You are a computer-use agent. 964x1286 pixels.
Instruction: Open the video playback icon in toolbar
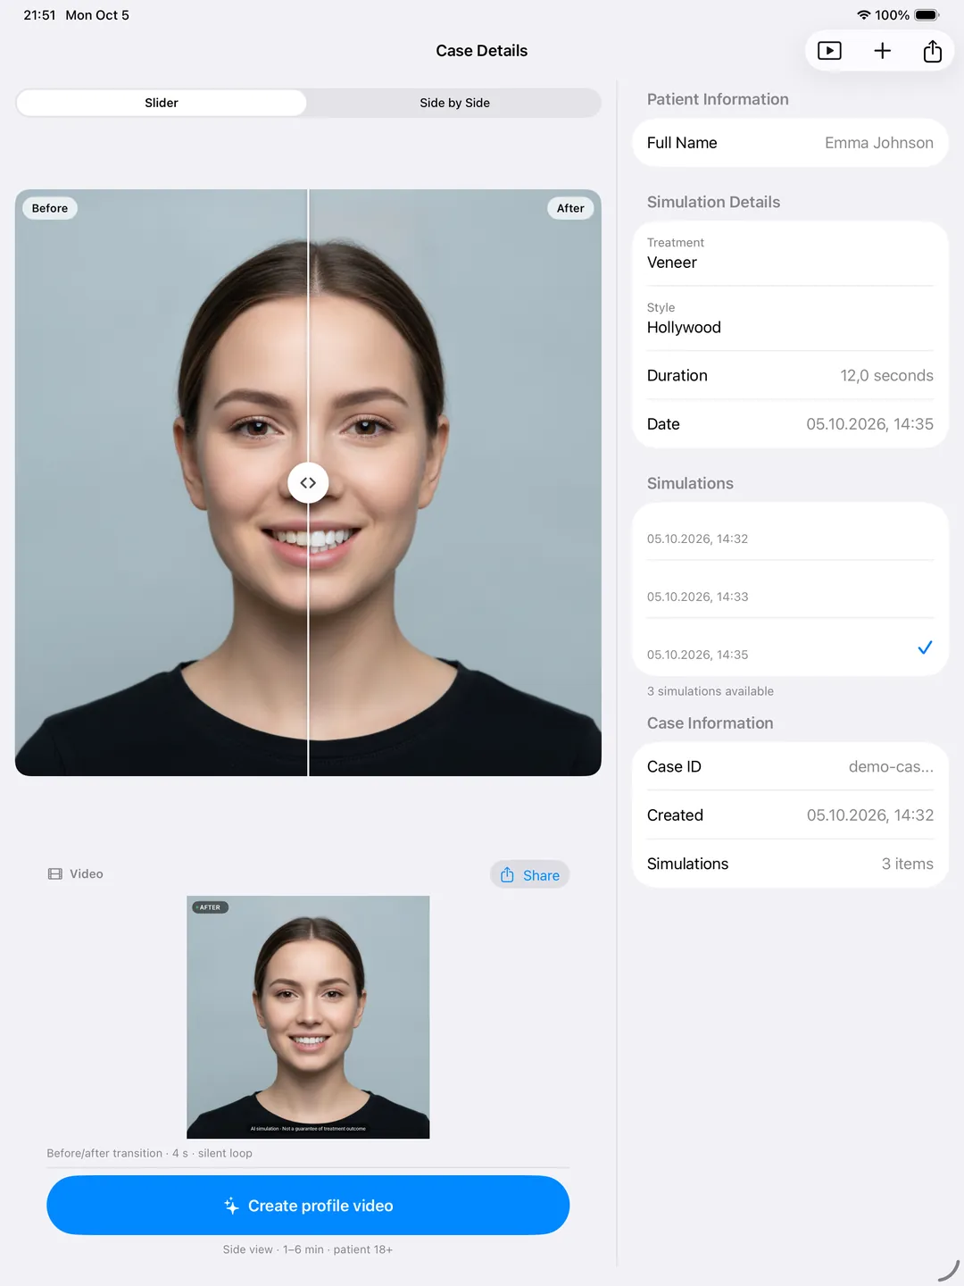(x=829, y=51)
